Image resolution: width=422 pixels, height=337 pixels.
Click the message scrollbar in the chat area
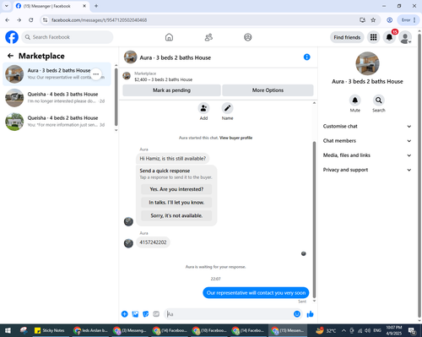[x=314, y=220]
